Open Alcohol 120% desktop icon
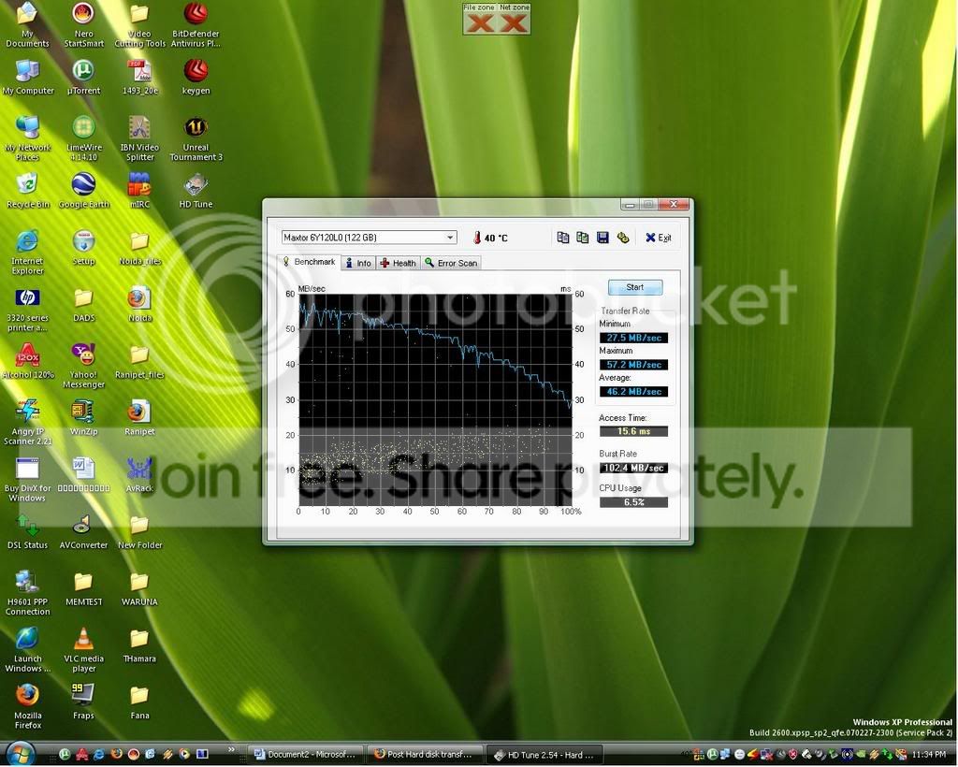958x767 pixels. coord(28,361)
